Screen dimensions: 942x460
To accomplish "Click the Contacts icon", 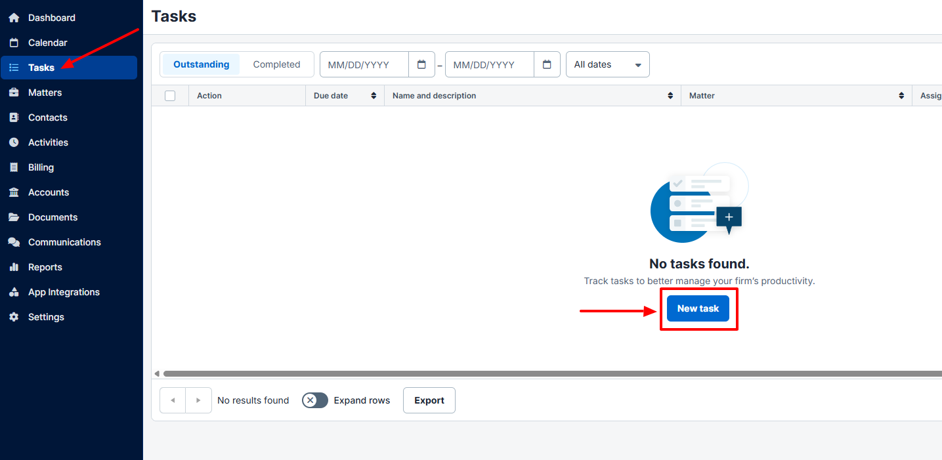I will point(14,117).
